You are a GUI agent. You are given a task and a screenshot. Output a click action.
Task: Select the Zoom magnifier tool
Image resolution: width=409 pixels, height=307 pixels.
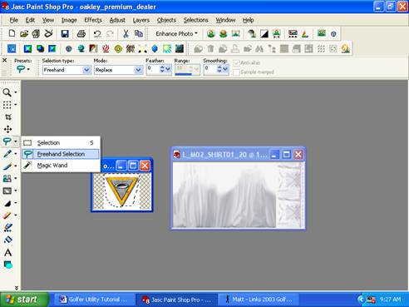(7, 92)
